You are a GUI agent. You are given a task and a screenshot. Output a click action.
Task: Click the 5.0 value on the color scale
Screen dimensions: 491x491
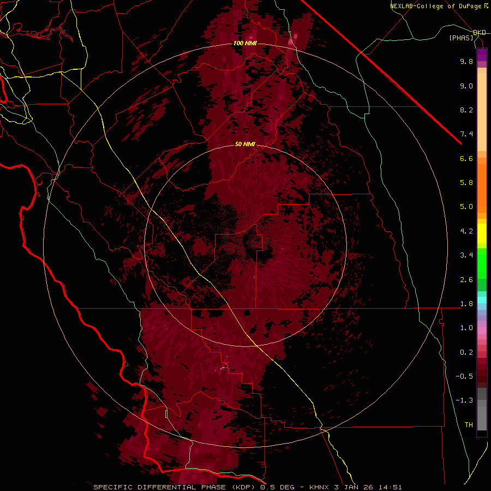tap(466, 207)
